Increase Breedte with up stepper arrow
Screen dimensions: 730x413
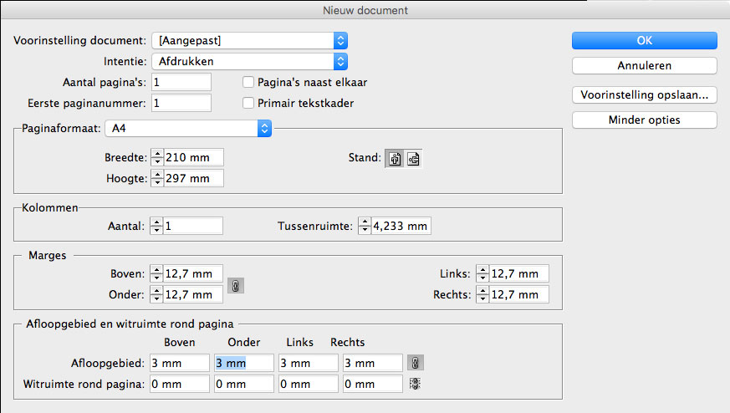click(x=157, y=154)
